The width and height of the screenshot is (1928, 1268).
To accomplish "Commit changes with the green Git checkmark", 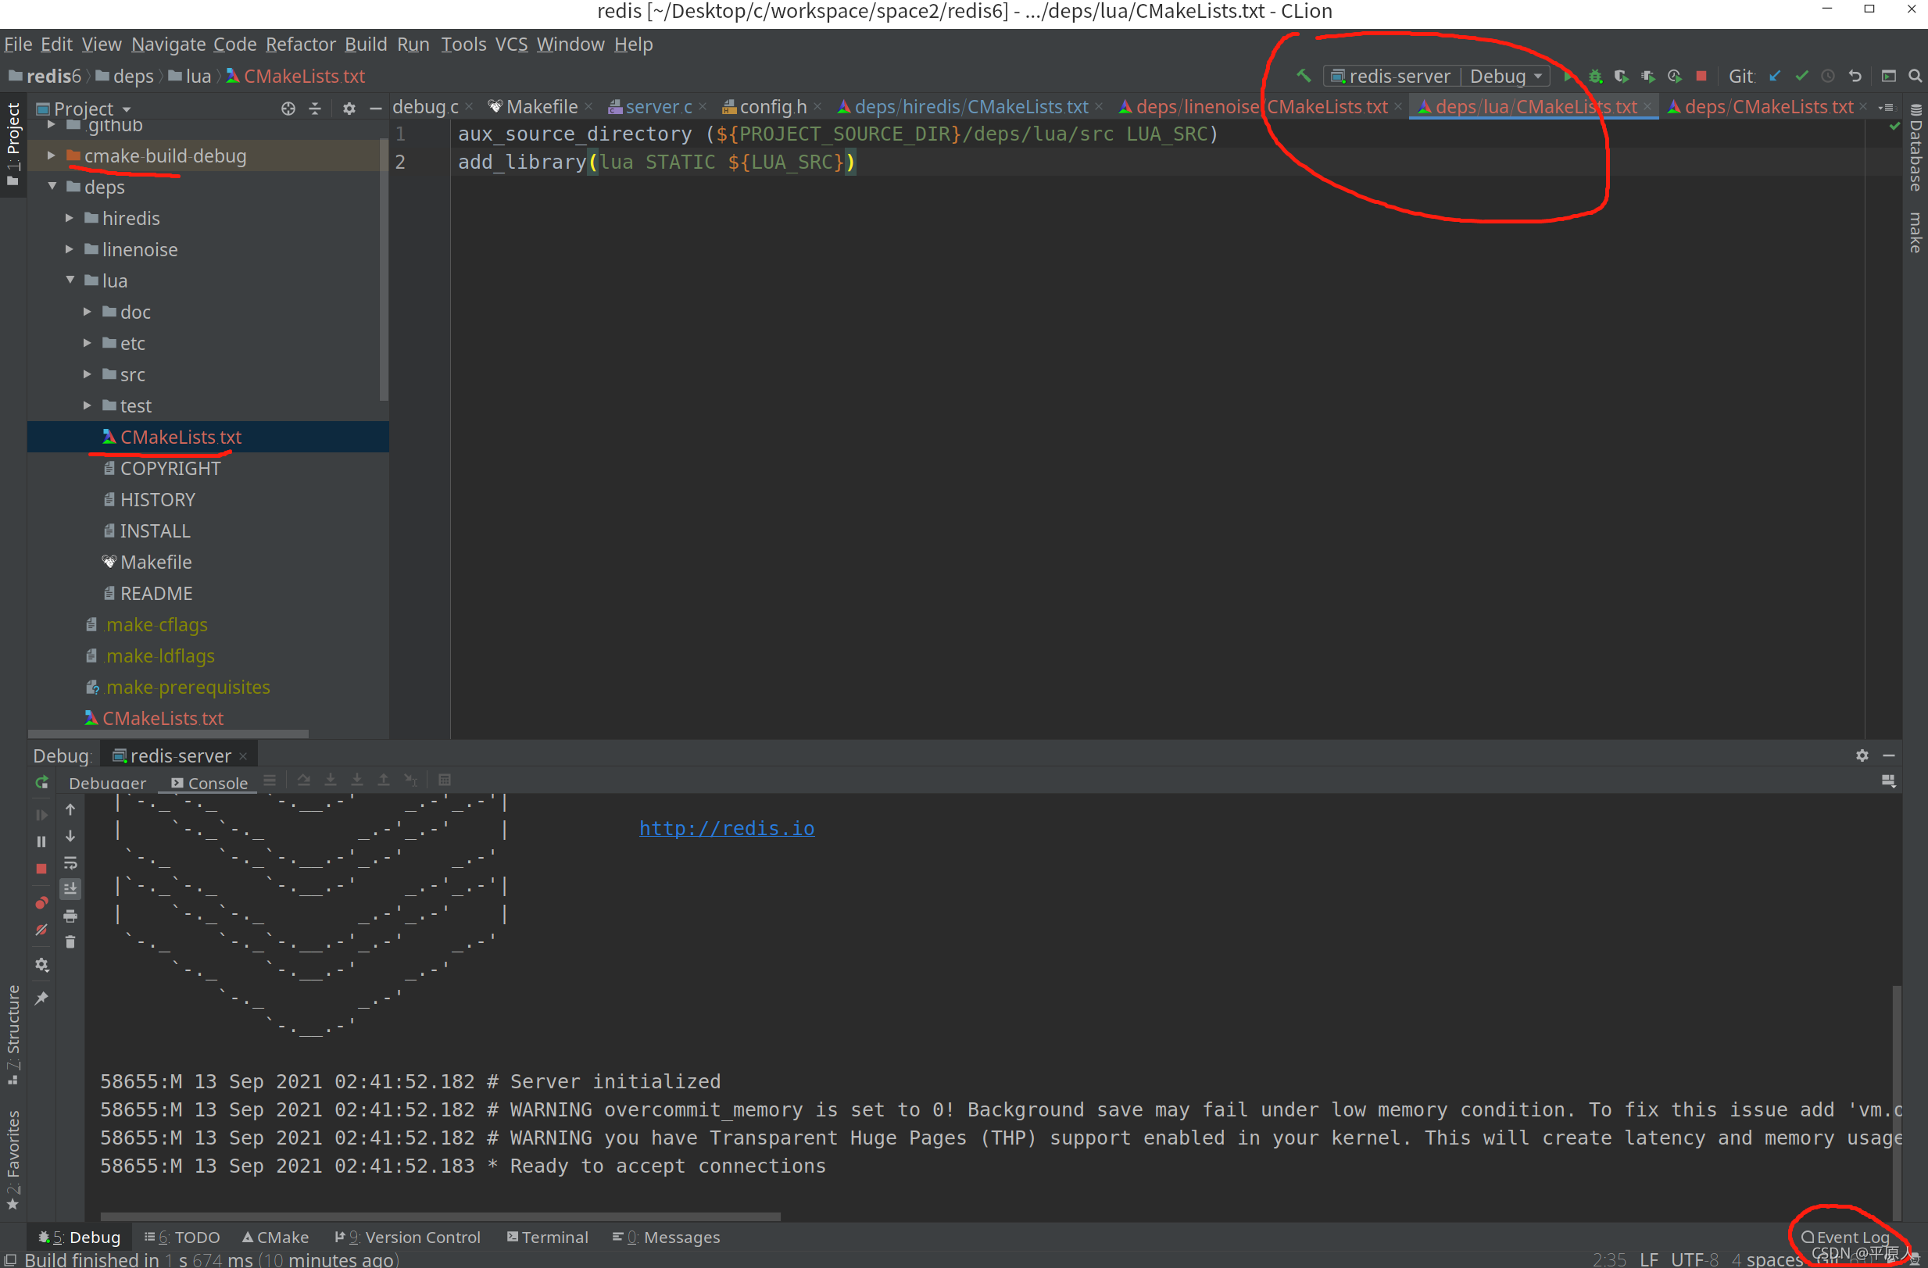I will click(1801, 76).
